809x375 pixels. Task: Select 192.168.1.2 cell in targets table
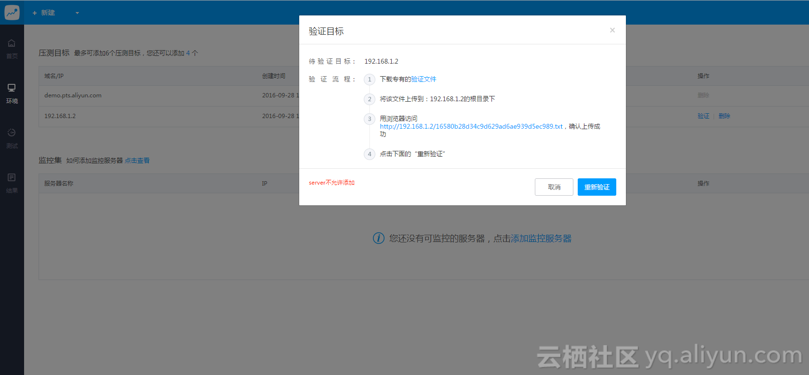60,116
